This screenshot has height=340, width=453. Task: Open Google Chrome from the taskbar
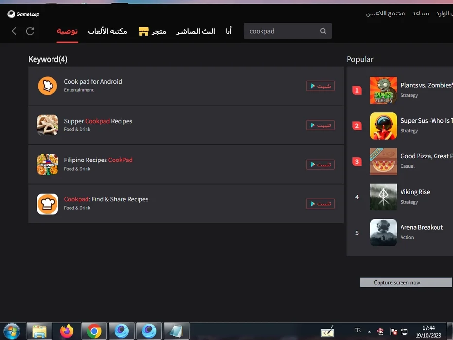coord(94,331)
